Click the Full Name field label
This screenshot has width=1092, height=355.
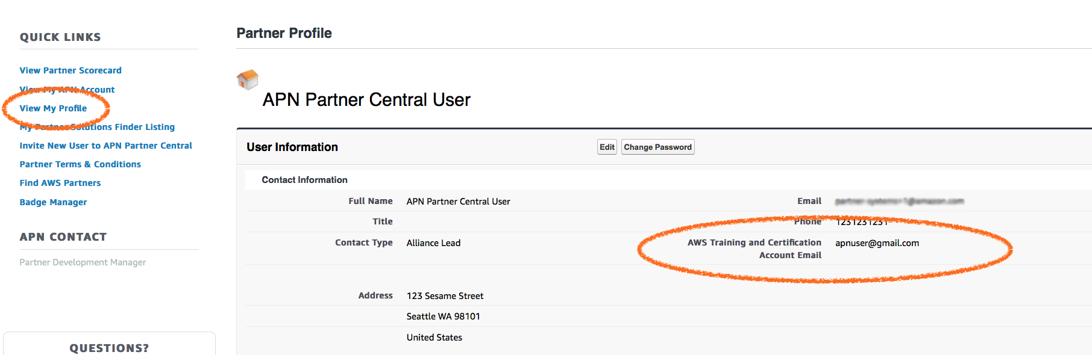(x=371, y=201)
